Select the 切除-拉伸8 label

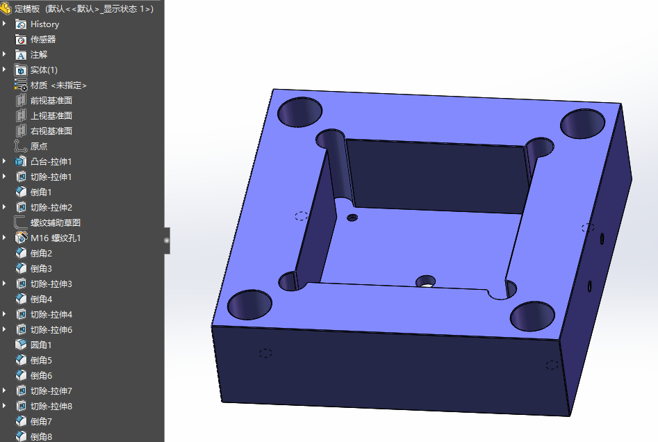pos(51,407)
